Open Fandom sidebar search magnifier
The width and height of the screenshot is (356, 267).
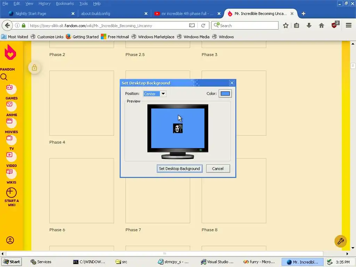click(x=4, y=77)
